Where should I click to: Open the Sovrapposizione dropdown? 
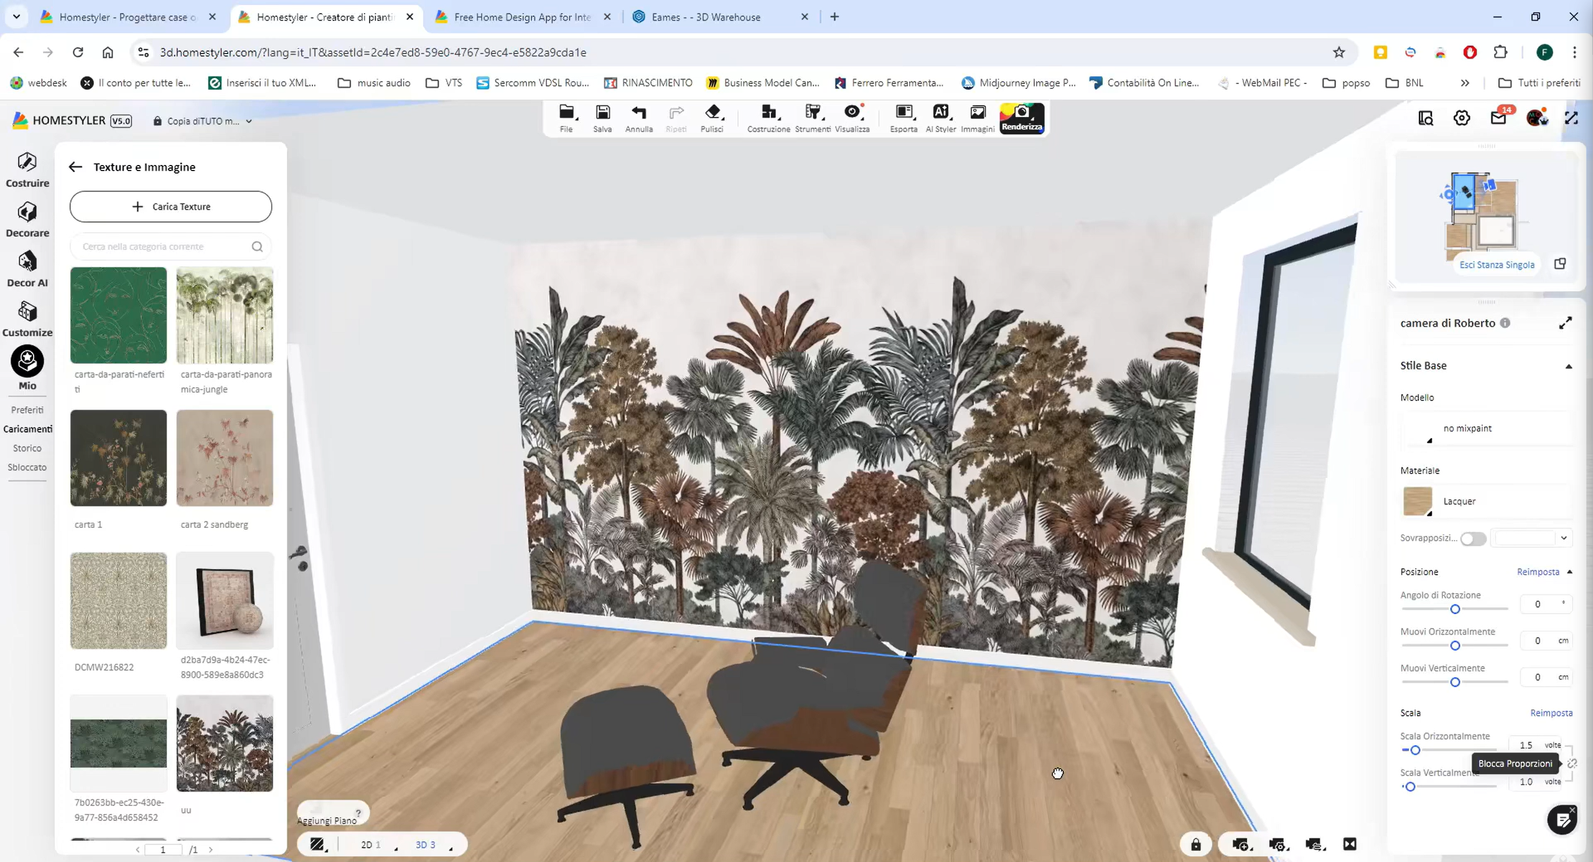1533,538
